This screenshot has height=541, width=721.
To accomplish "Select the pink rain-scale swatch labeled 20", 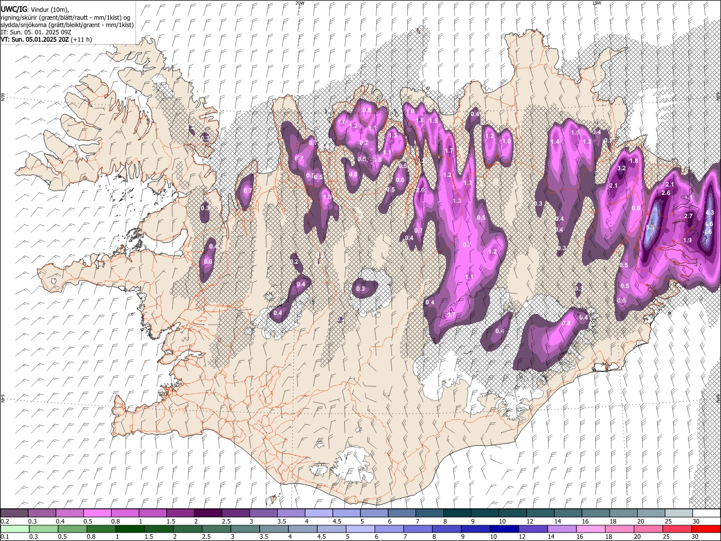I will tap(648, 529).
